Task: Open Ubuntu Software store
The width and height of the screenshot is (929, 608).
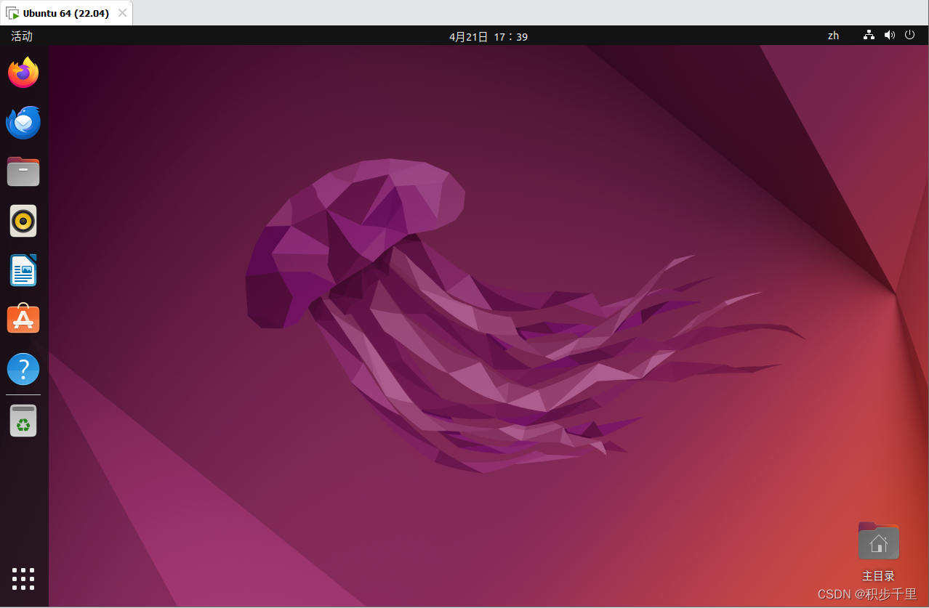Action: coord(23,319)
